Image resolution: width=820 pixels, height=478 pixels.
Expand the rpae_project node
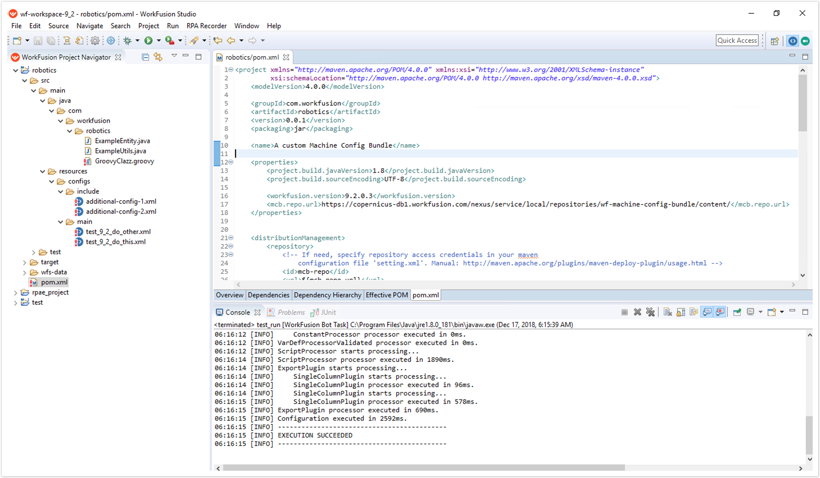(x=15, y=293)
